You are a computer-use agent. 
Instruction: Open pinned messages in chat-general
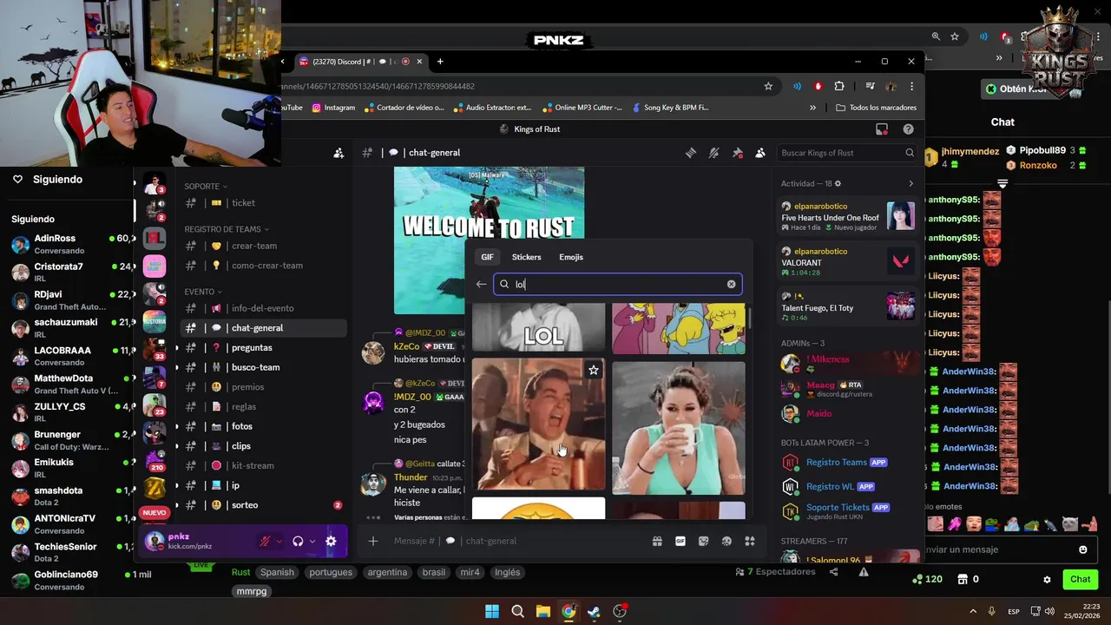[x=737, y=153]
